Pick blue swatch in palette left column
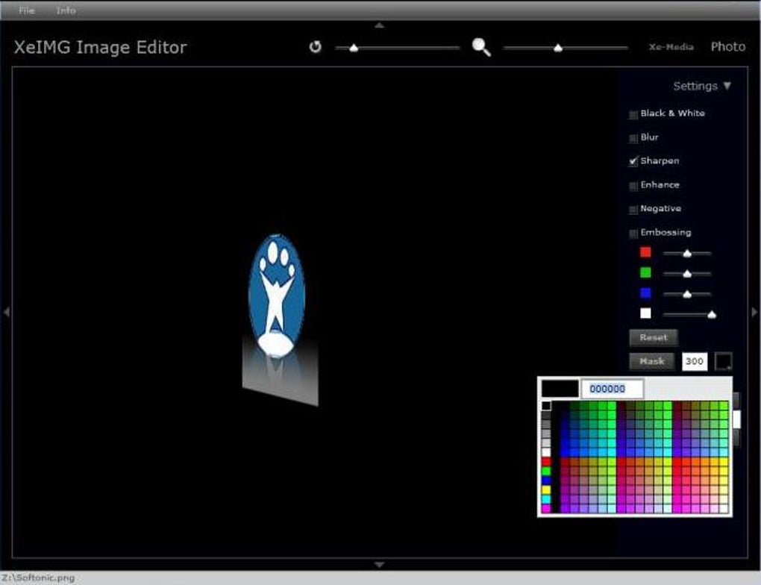Viewport: 761px width, 585px height. tap(546, 480)
